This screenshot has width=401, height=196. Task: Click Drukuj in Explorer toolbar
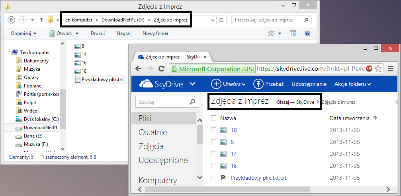[98, 33]
